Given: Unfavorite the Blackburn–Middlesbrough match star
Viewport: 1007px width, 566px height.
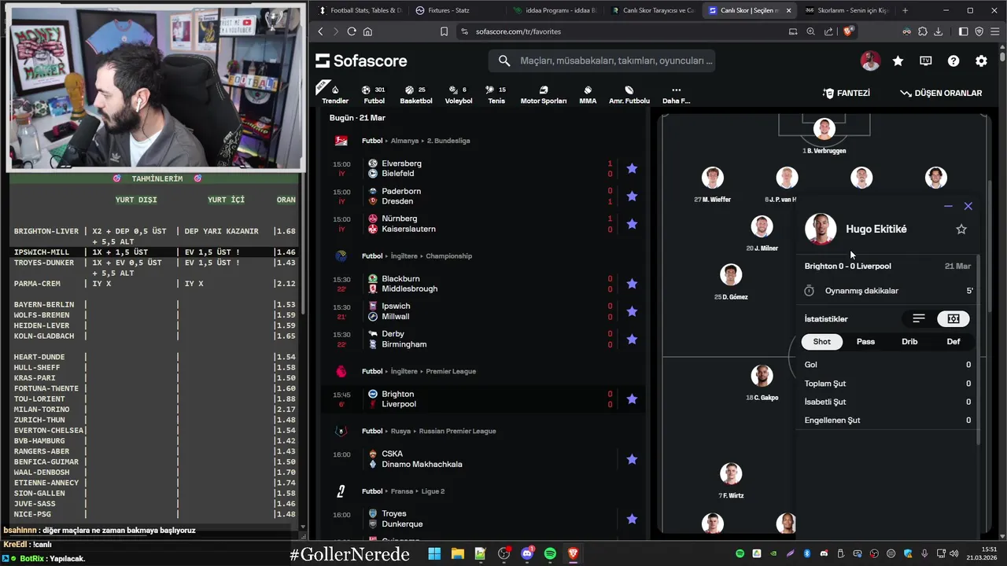Looking at the screenshot, I should [x=632, y=284].
